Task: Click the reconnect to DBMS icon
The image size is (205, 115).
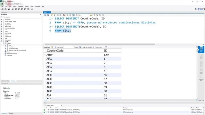Action: pos(32,9)
